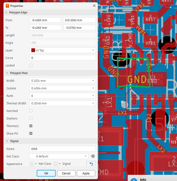The image size is (177, 181).
Task: Click the reset appearance undo arrow button
Action: tap(91, 164)
